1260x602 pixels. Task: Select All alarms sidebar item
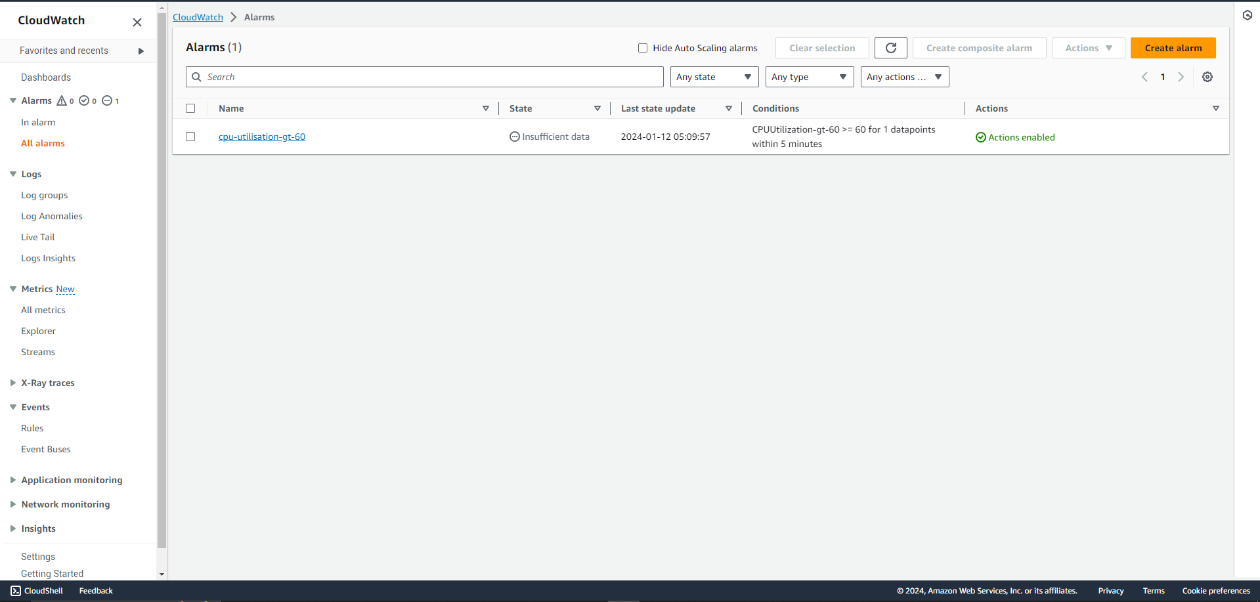coord(43,143)
